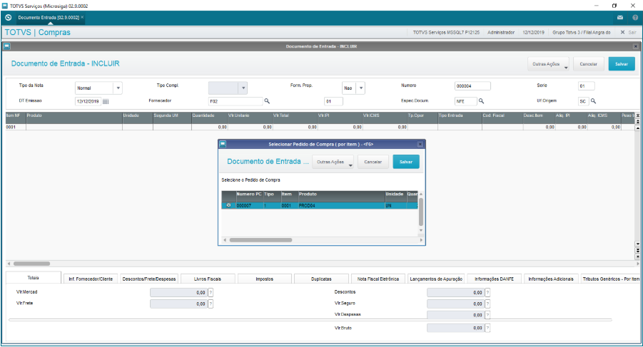Click the Fornecedor store field 01
This screenshot has height=347, width=643.
coord(333,101)
